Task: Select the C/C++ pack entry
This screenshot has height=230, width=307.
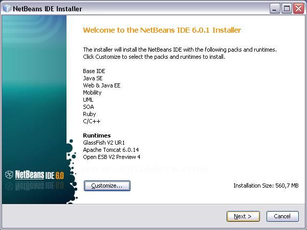Action: coord(92,121)
